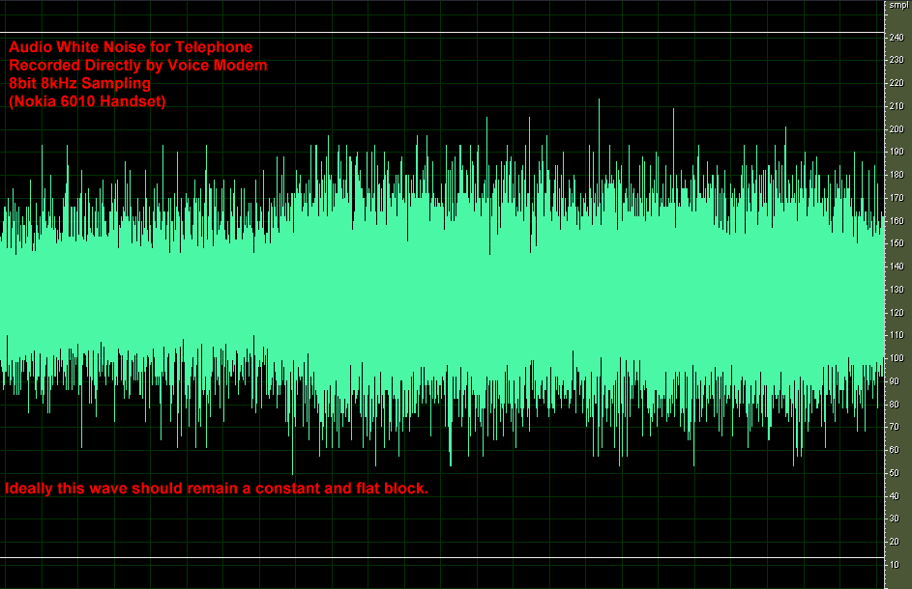912x589 pixels.
Task: Select the 220 value on the vertical ruler
Action: [x=897, y=83]
